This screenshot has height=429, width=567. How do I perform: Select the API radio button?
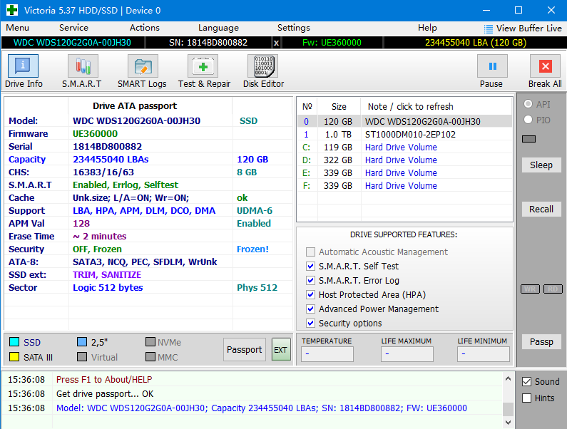[528, 104]
